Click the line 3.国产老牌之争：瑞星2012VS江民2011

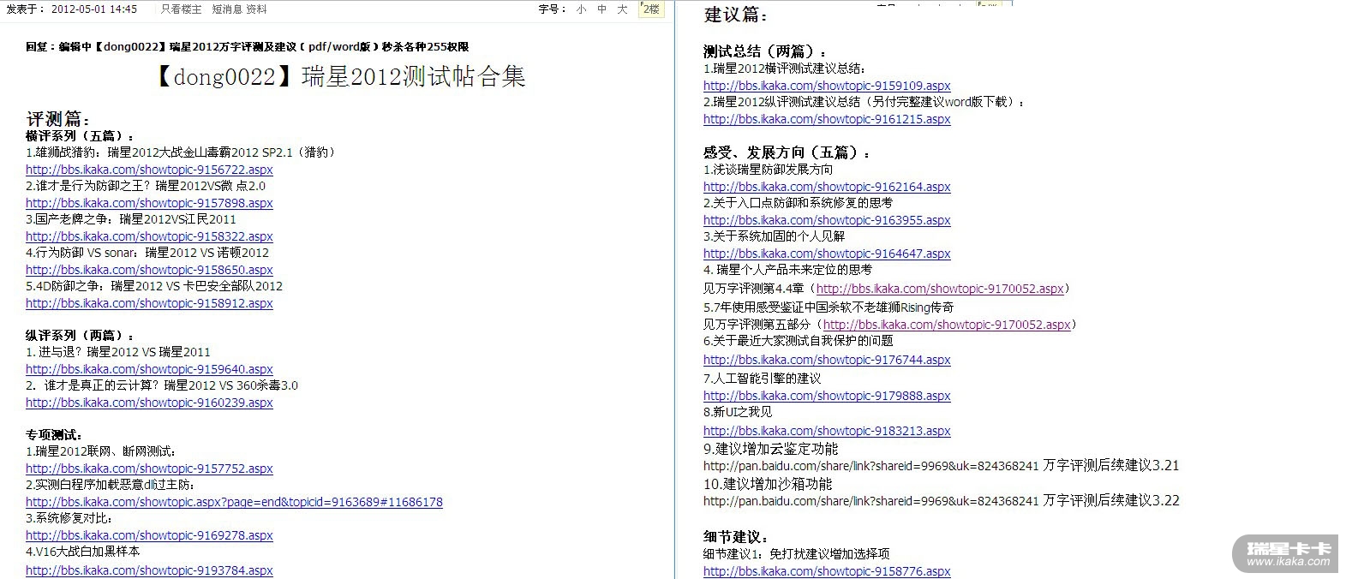131,219
